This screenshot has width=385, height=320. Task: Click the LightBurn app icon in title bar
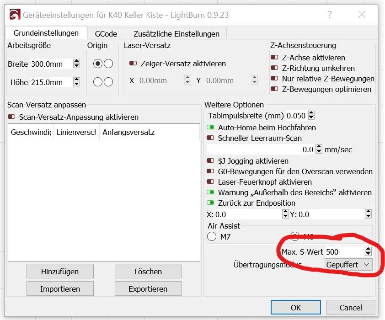[x=15, y=15]
